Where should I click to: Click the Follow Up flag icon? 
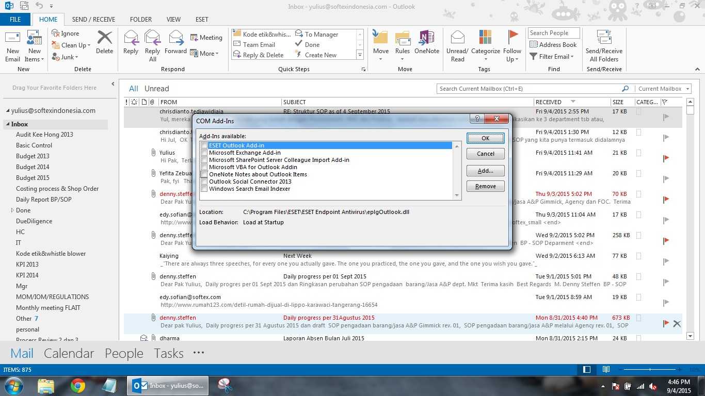point(512,38)
